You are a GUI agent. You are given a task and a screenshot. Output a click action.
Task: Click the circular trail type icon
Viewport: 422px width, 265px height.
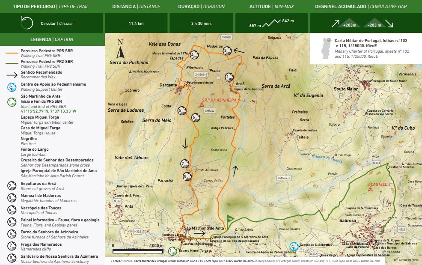tap(27, 23)
